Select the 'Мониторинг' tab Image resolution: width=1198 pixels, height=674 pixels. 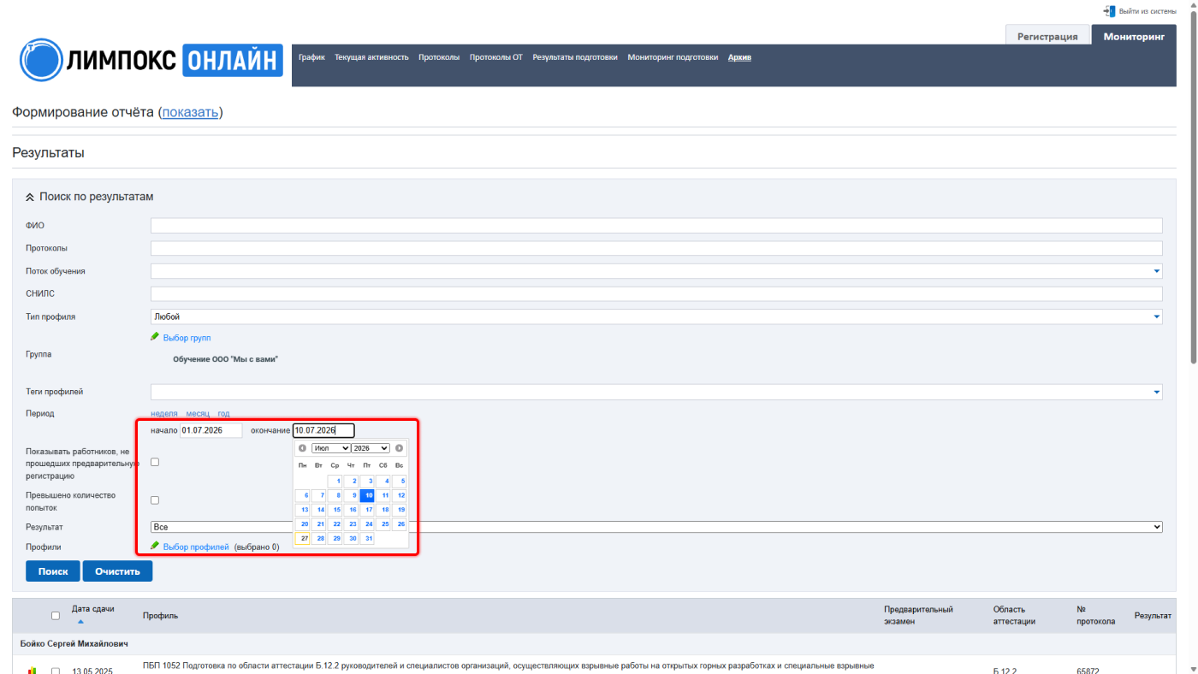tap(1134, 37)
